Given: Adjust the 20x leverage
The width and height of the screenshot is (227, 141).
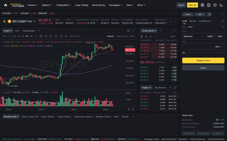Looking at the screenshot, I should point(200,14).
